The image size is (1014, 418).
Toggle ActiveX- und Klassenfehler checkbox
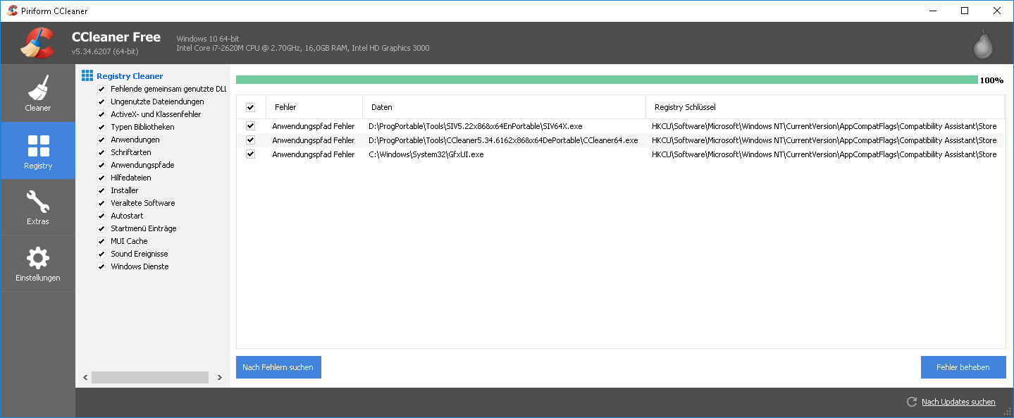coord(101,115)
